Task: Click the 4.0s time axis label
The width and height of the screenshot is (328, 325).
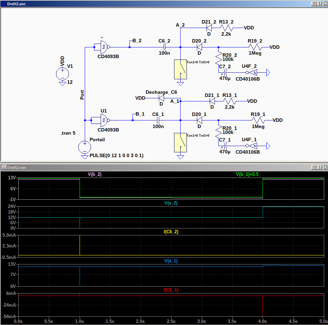Action: (262, 322)
